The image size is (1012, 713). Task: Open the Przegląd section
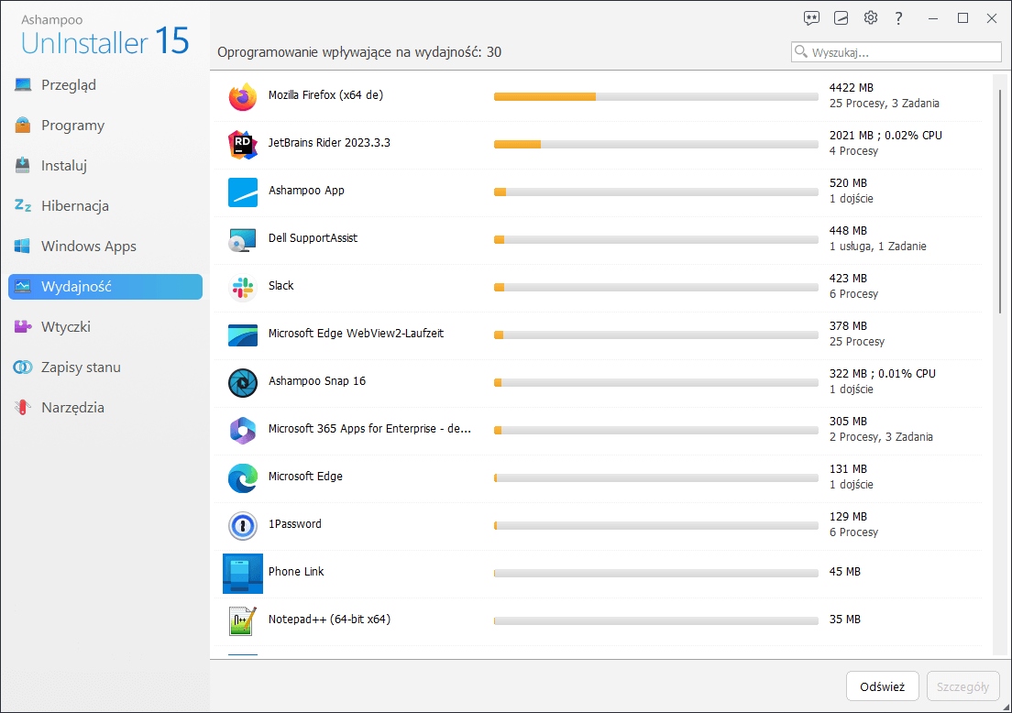68,85
